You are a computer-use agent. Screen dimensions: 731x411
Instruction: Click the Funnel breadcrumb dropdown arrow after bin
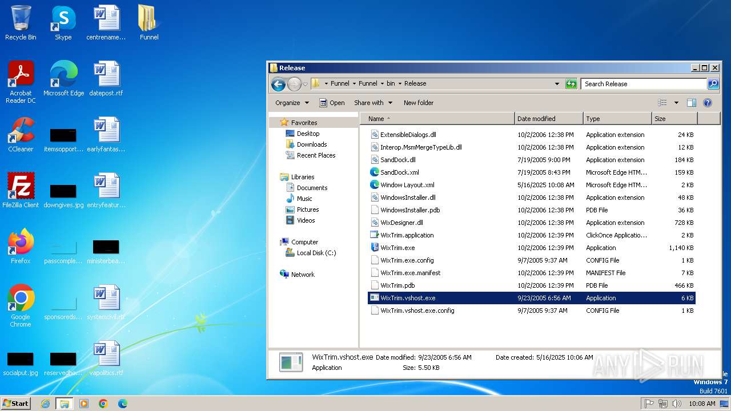(400, 84)
